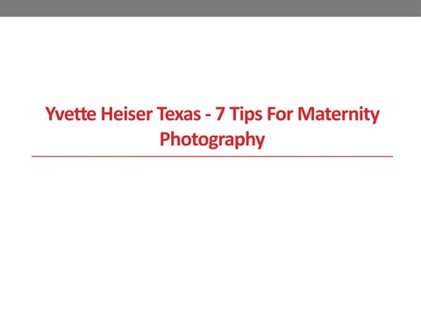Click the word "For" in the title
The width and height of the screenshot is (421, 316).
[280, 114]
